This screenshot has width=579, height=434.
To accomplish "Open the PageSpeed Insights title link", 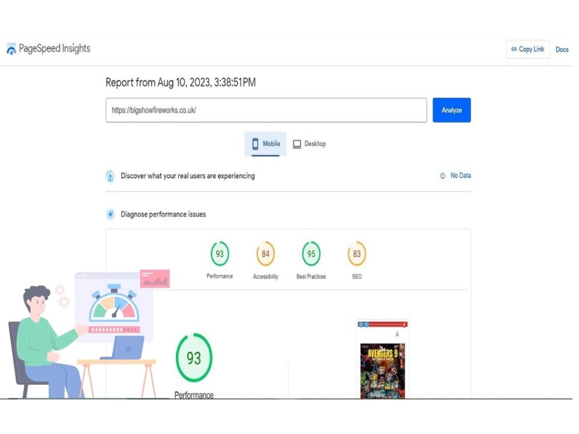I will point(54,49).
